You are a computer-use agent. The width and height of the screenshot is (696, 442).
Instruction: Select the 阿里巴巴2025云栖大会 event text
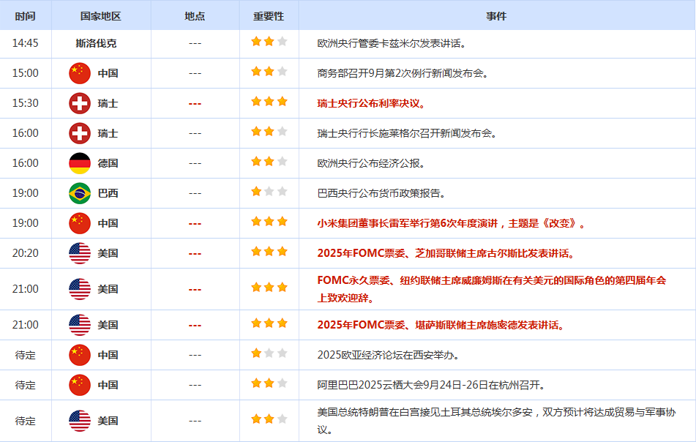click(432, 385)
